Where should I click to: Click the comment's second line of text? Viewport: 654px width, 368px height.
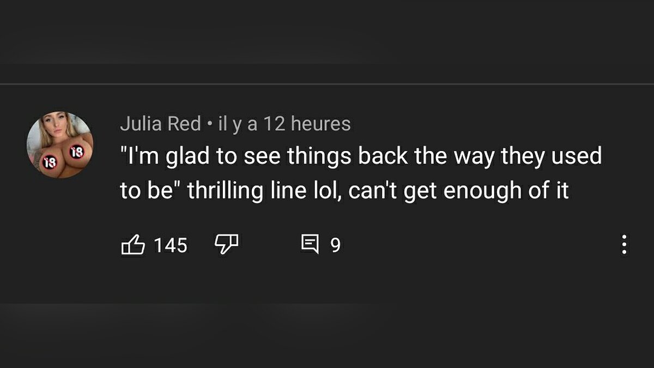[x=344, y=191]
